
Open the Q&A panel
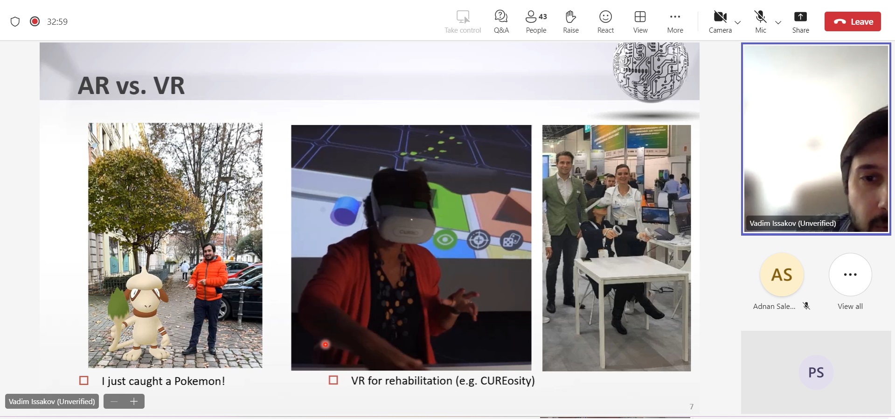(501, 21)
